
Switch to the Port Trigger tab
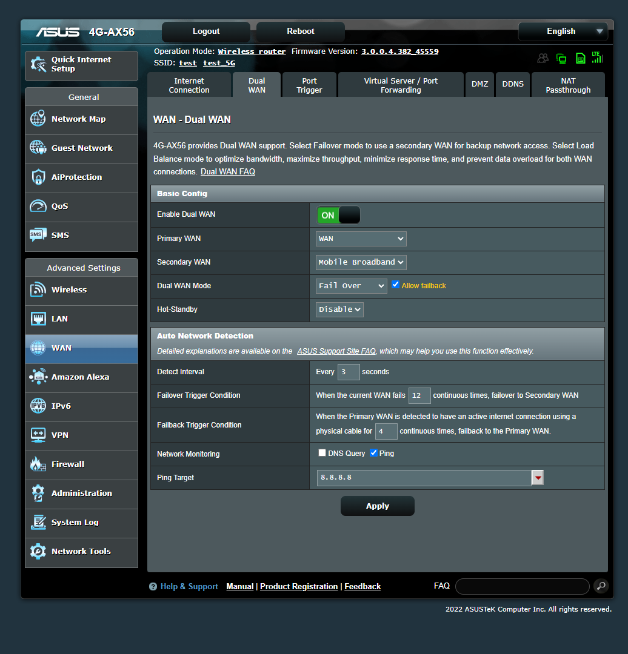click(x=309, y=85)
